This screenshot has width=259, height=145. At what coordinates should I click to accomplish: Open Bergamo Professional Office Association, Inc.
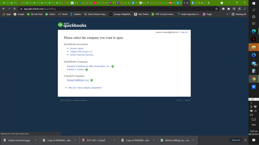coord(88,66)
